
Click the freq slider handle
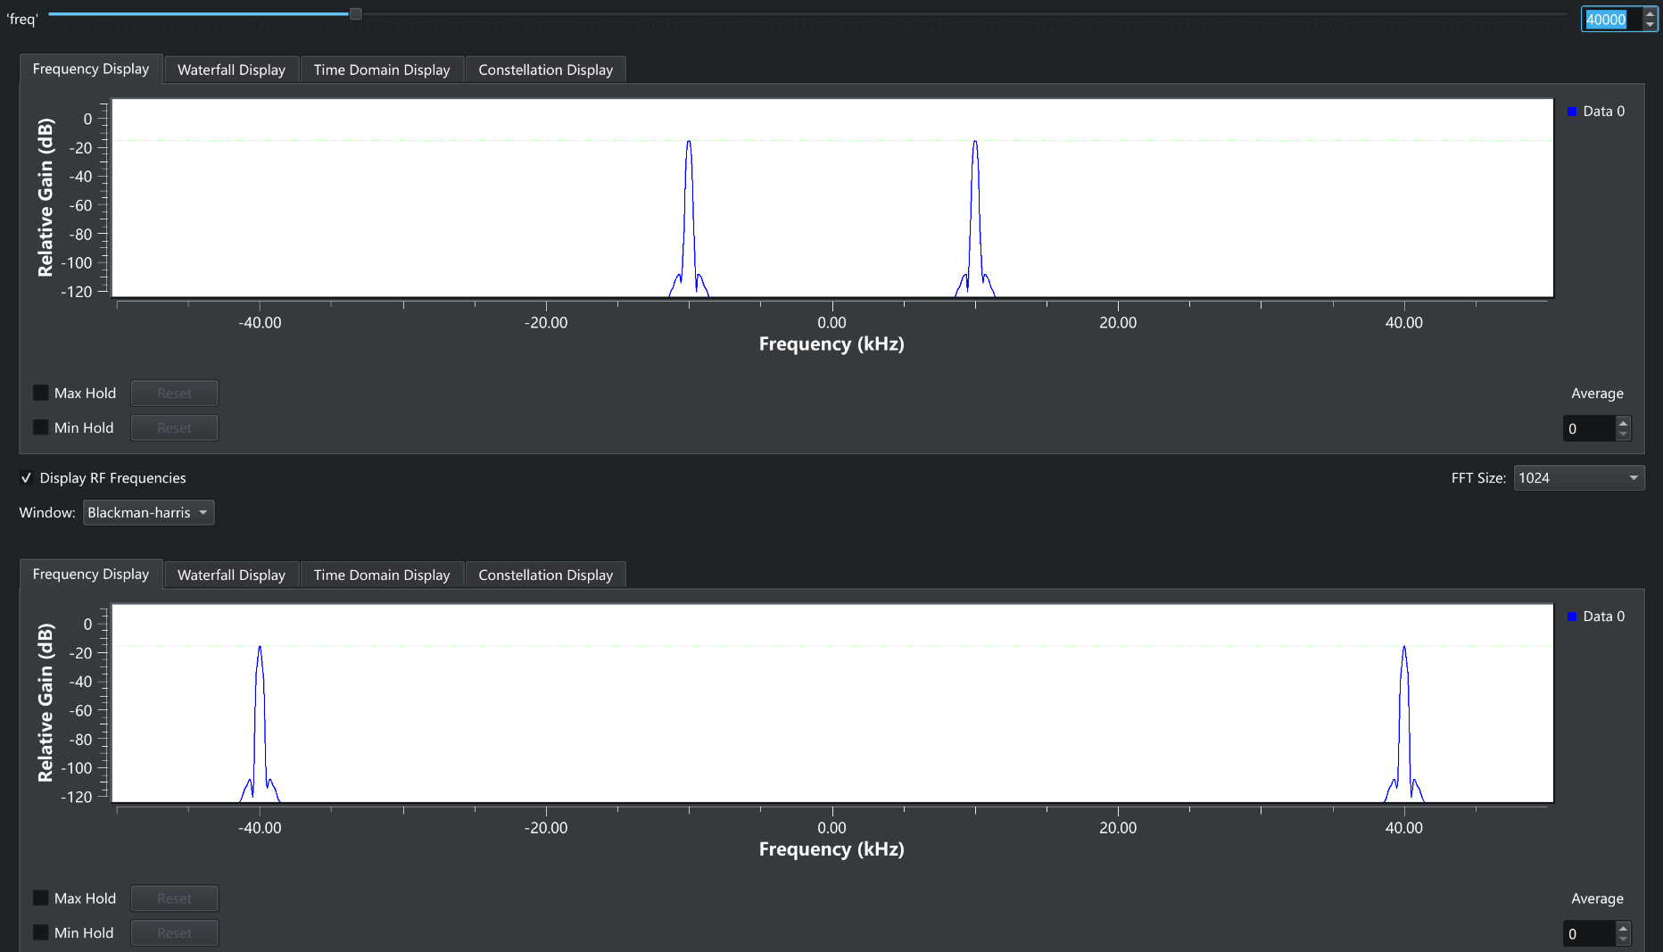(x=355, y=14)
